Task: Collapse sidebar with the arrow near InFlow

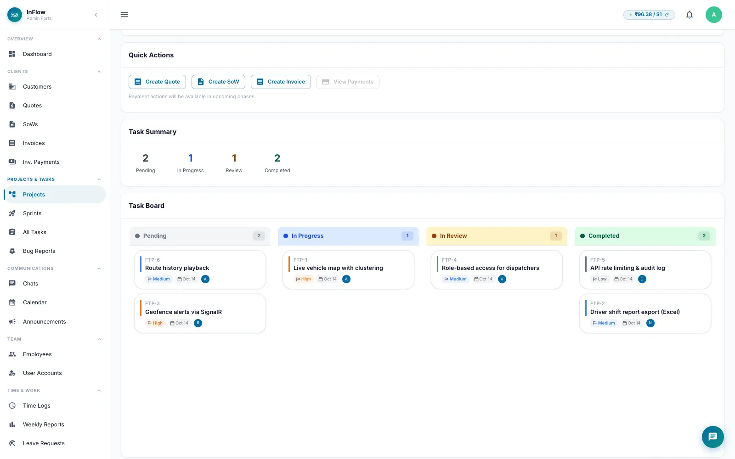Action: [x=96, y=15]
